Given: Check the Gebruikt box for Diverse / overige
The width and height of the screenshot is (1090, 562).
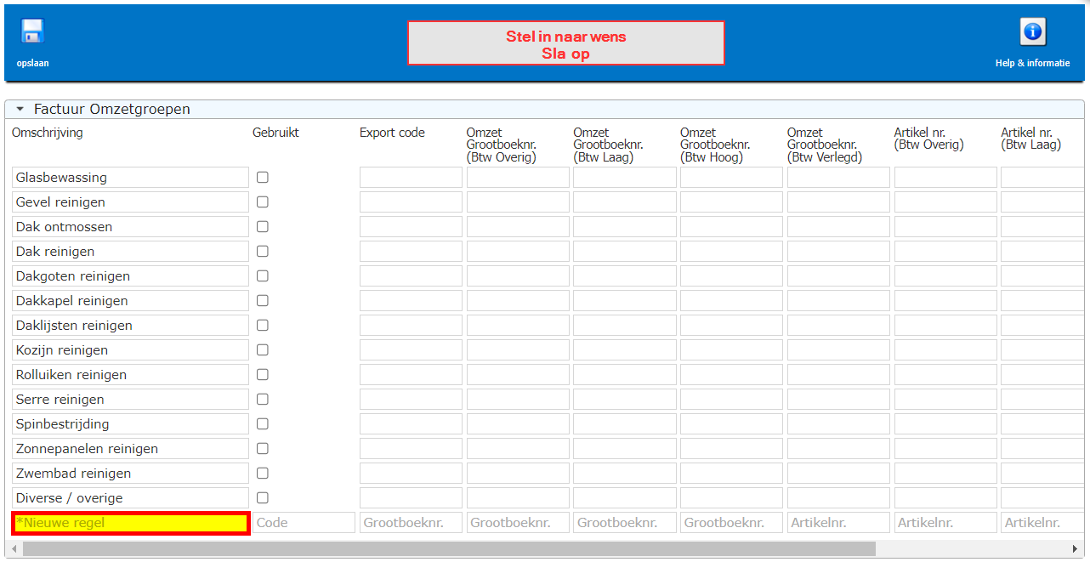Looking at the screenshot, I should pyautogui.click(x=263, y=498).
